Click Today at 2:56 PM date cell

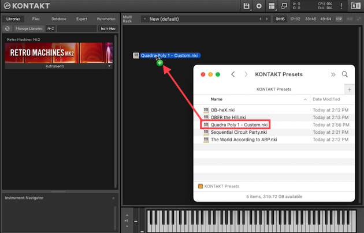331,125
